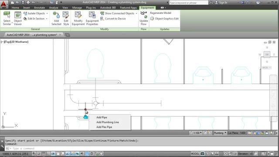Click the search binoculars icon in title bar
Screen dimensions: 279x157
(x=211, y=3)
